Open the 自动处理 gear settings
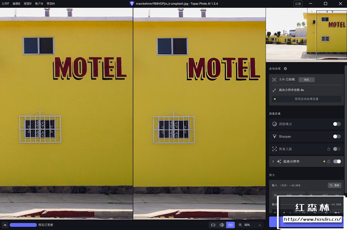347x230 pixels. [285, 68]
